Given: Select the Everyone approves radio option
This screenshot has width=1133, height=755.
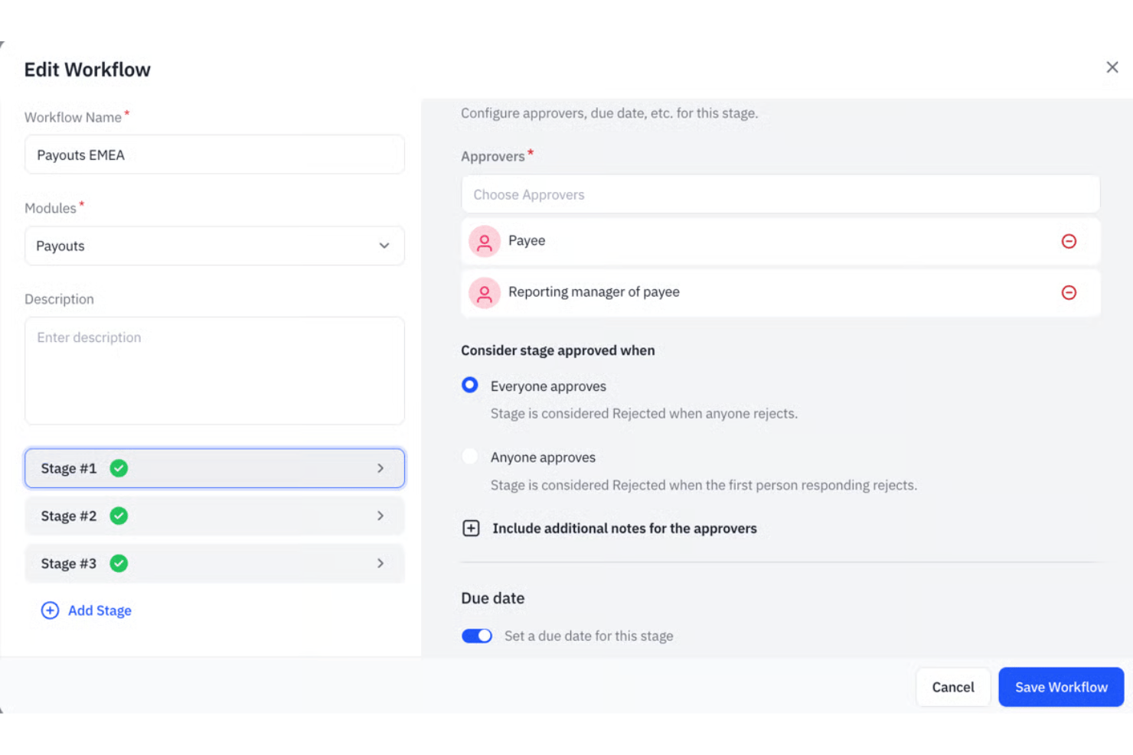Looking at the screenshot, I should pos(470,385).
